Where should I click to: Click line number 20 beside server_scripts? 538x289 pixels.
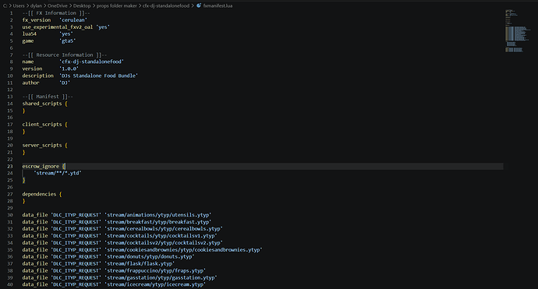click(10, 146)
